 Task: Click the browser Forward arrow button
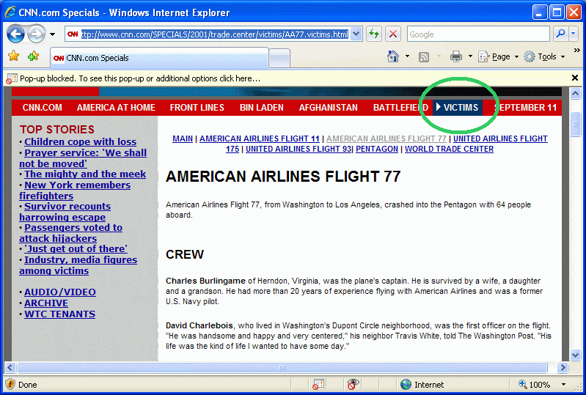(x=36, y=34)
